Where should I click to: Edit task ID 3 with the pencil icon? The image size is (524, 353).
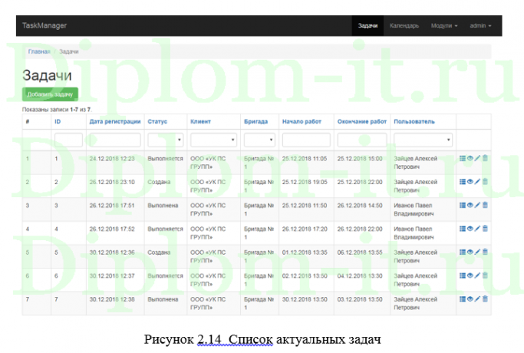477,205
